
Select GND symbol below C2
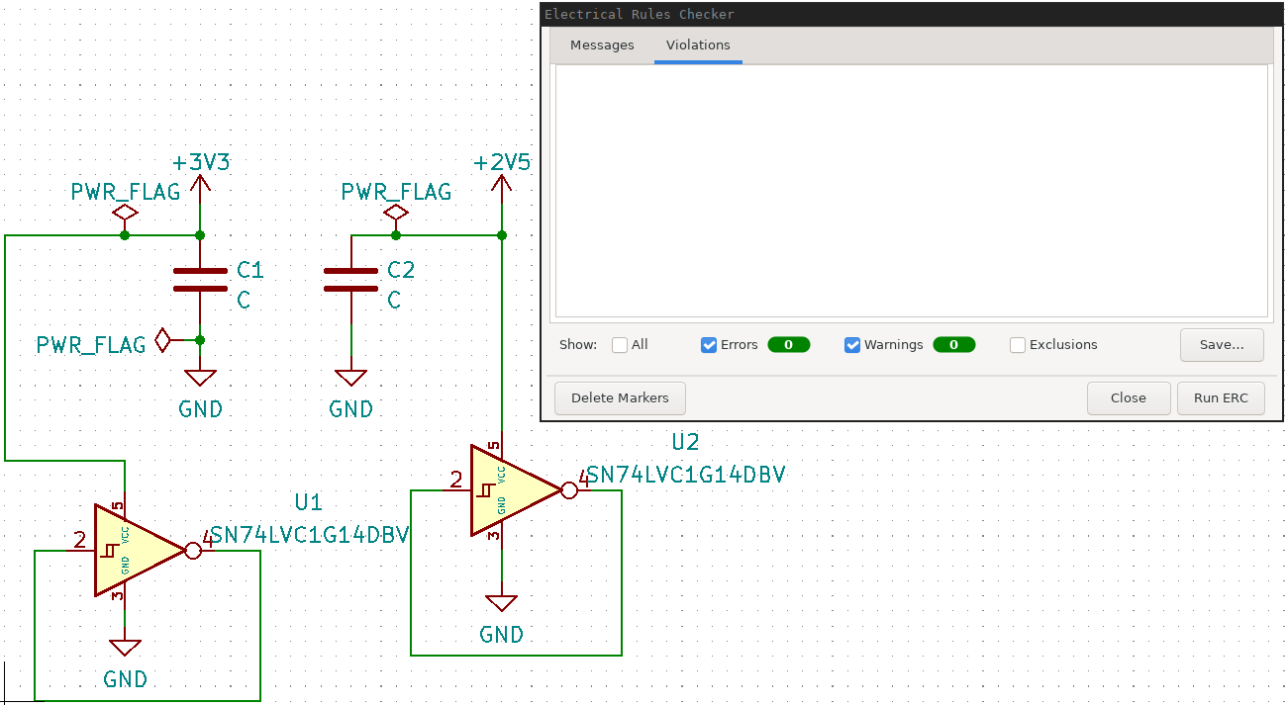(351, 378)
